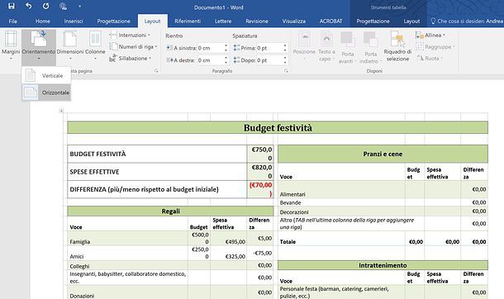Click the 'Budget festività' title cell
504x299 pixels.
pos(278,127)
